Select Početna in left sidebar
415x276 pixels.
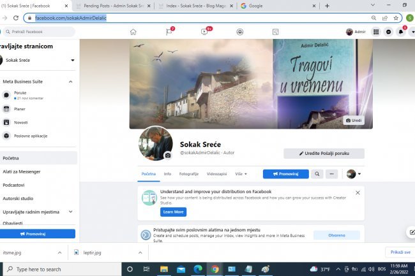(x=39, y=158)
